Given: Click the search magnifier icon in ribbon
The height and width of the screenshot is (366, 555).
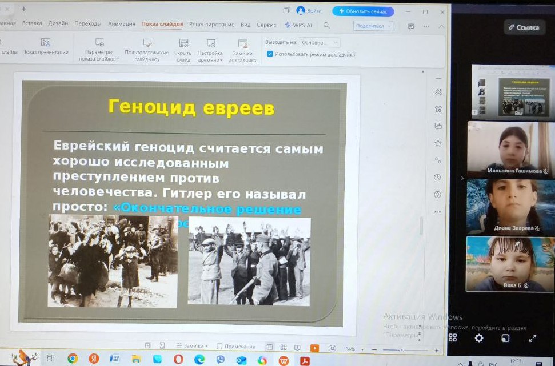Looking at the screenshot, I should 326,25.
